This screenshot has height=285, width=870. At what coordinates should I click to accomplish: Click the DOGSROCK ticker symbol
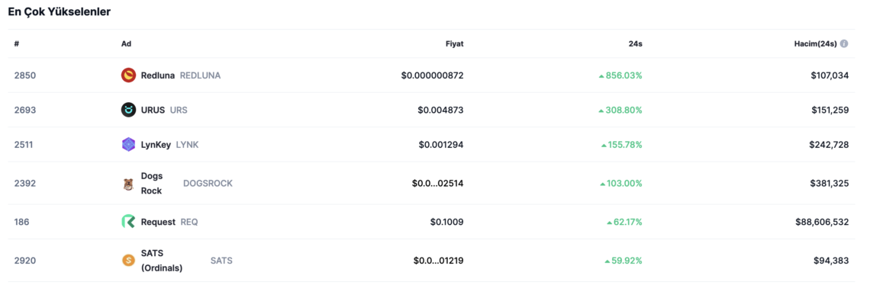[208, 184]
